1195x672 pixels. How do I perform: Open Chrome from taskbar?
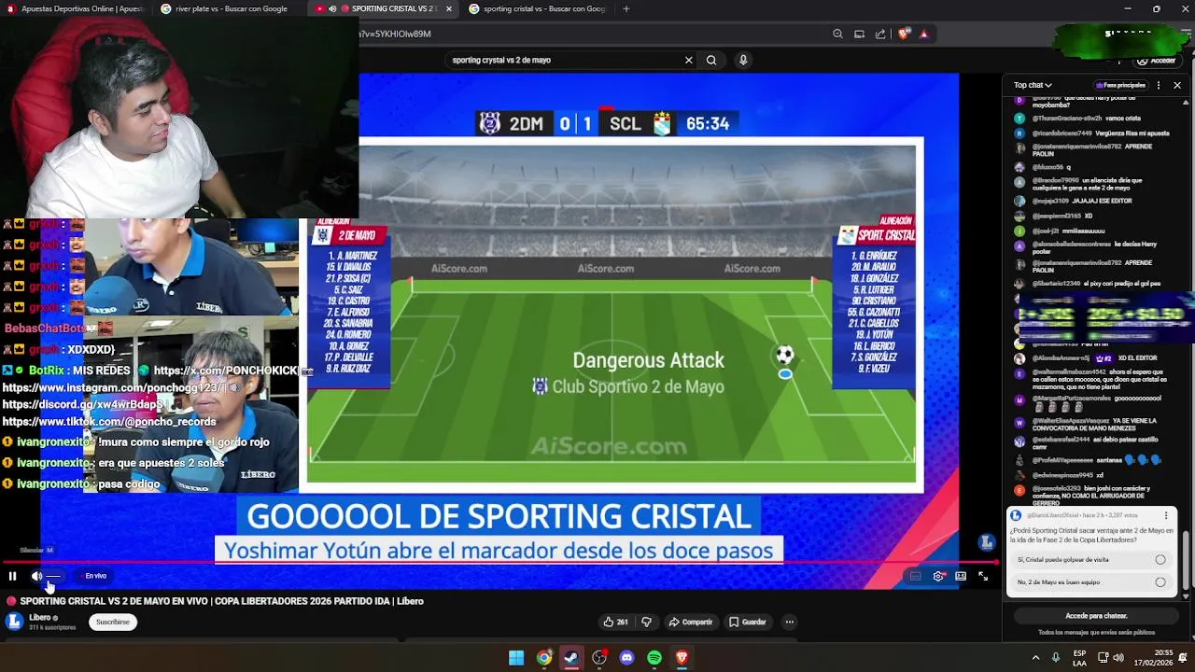pos(544,658)
